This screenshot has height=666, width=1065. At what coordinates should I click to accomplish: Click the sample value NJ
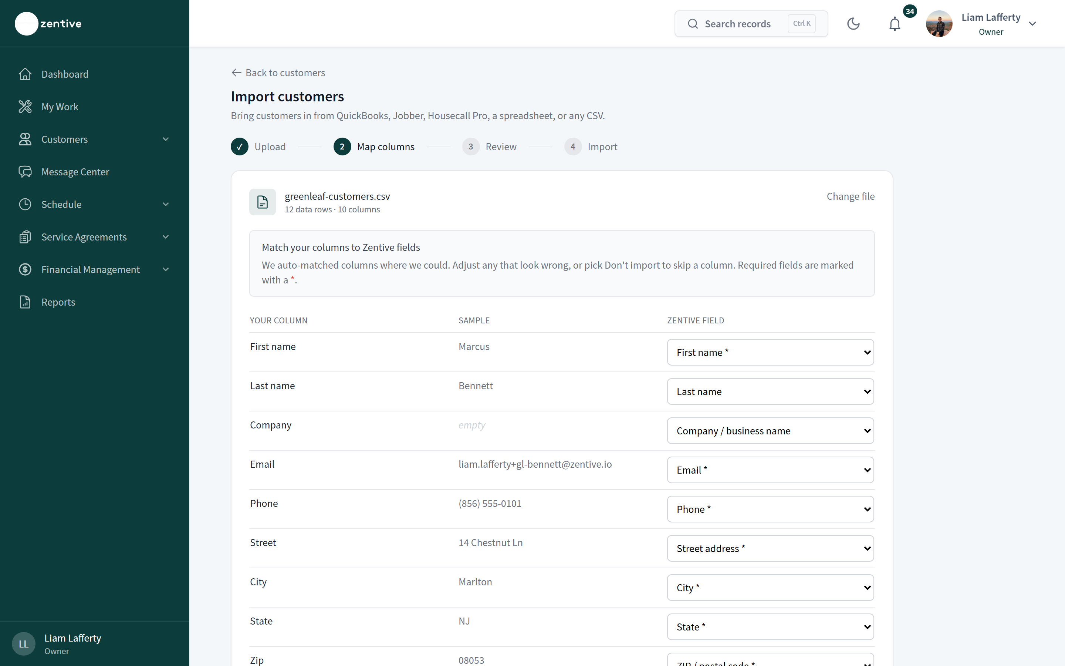pos(464,621)
